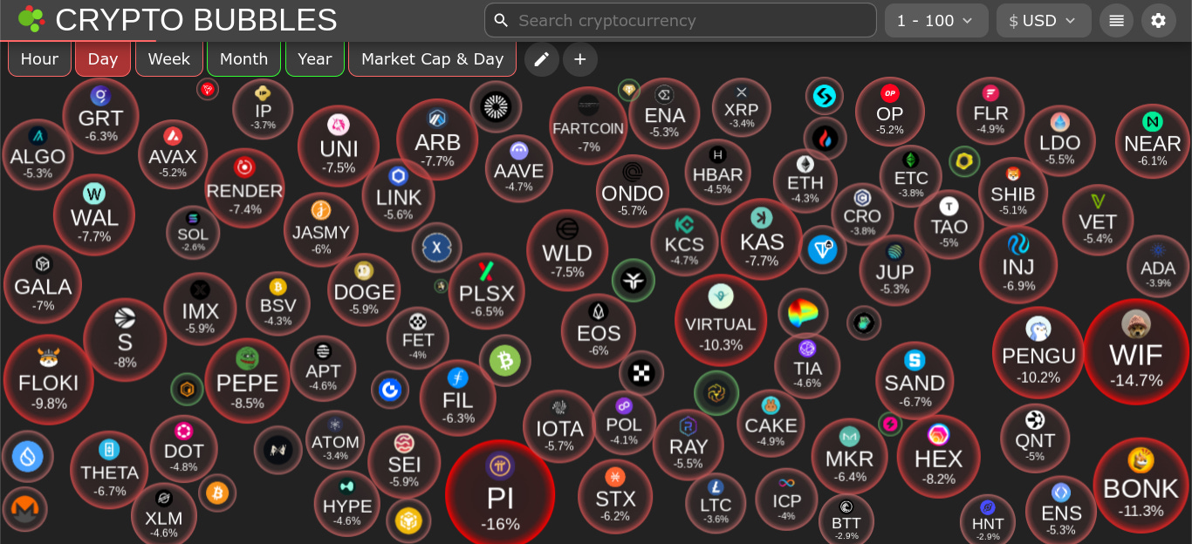Click the pencil edit chart icon

542,59
